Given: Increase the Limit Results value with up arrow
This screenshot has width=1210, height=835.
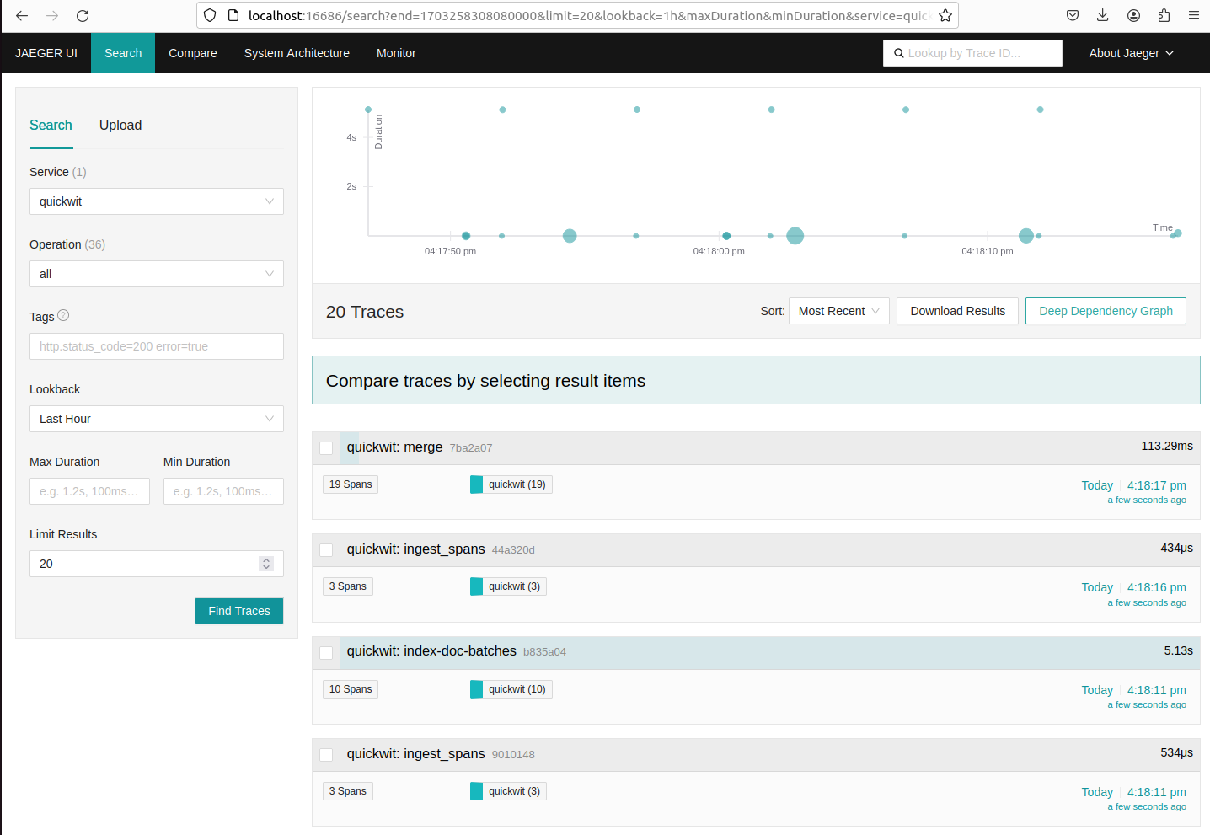Looking at the screenshot, I should (266, 559).
